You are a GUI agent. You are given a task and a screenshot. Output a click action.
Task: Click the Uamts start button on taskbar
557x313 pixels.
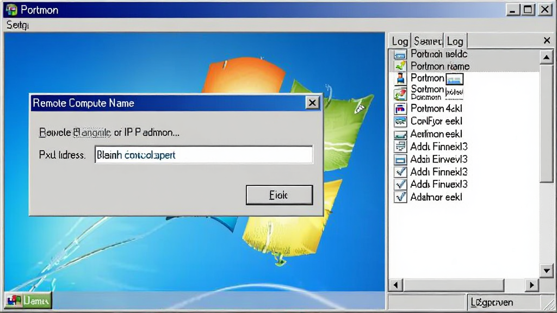click(28, 301)
